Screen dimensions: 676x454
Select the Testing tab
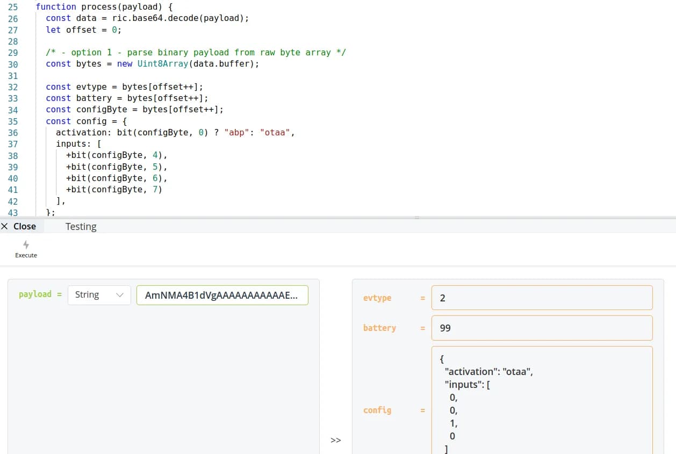click(x=81, y=226)
